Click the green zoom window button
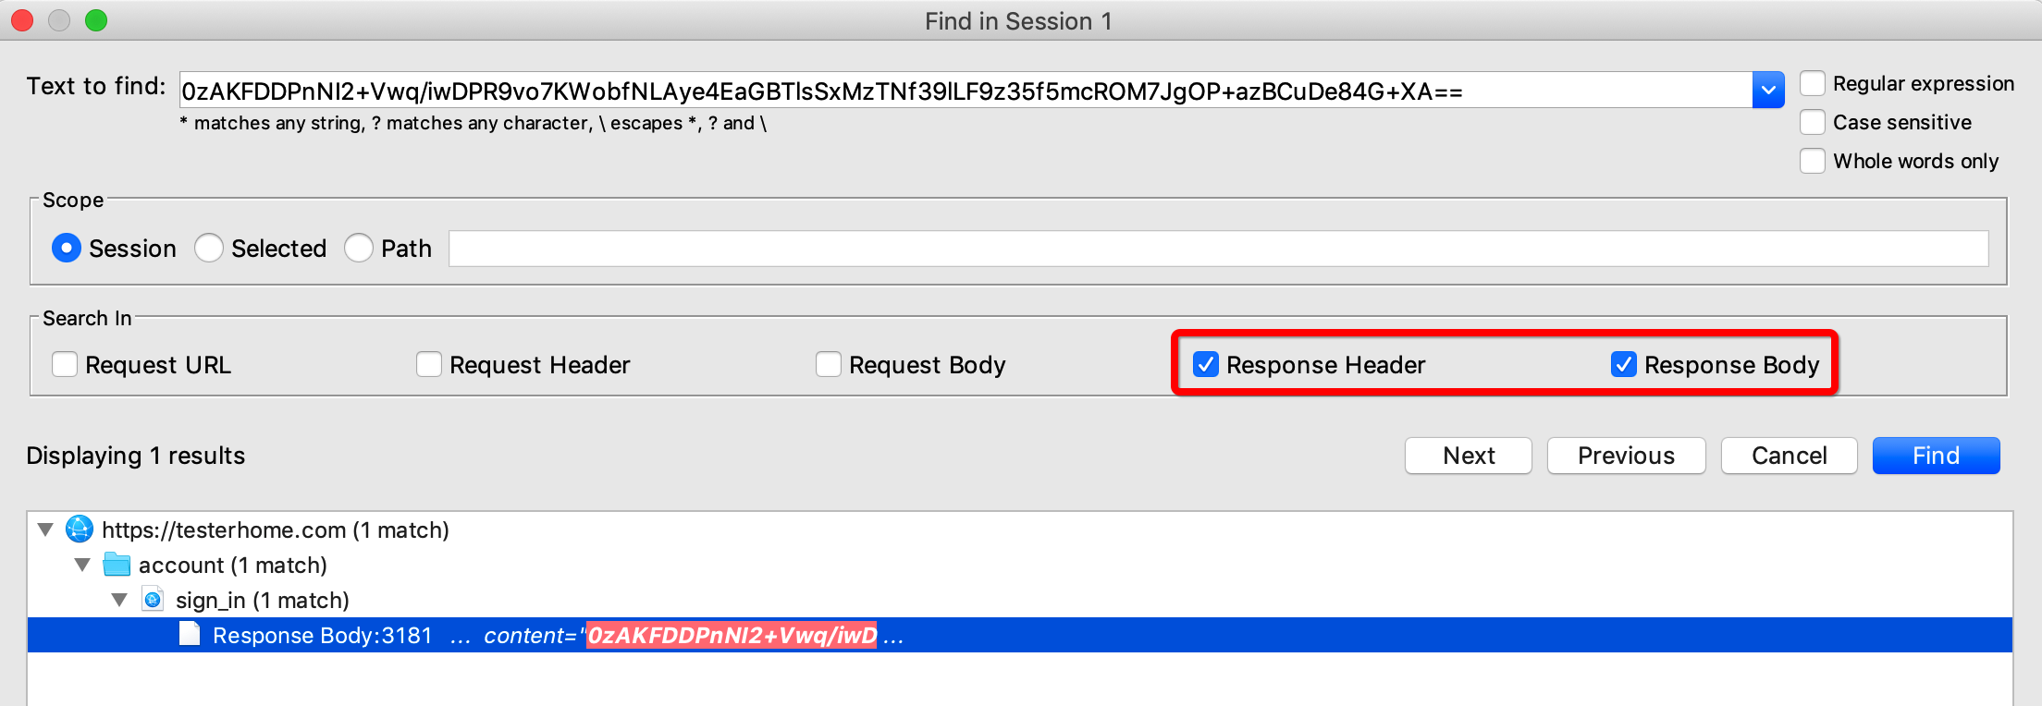2042x706 pixels. tap(96, 20)
